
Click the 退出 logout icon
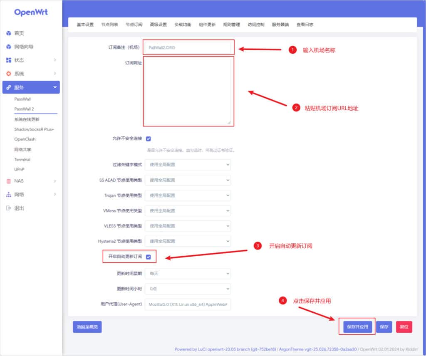[8, 208]
